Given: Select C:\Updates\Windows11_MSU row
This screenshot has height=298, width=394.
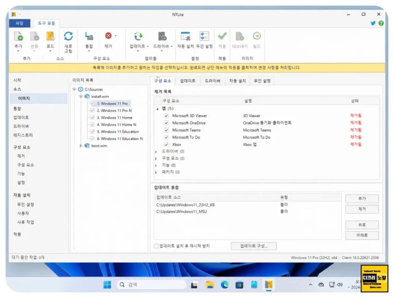Looking at the screenshot, I should tap(247, 211).
